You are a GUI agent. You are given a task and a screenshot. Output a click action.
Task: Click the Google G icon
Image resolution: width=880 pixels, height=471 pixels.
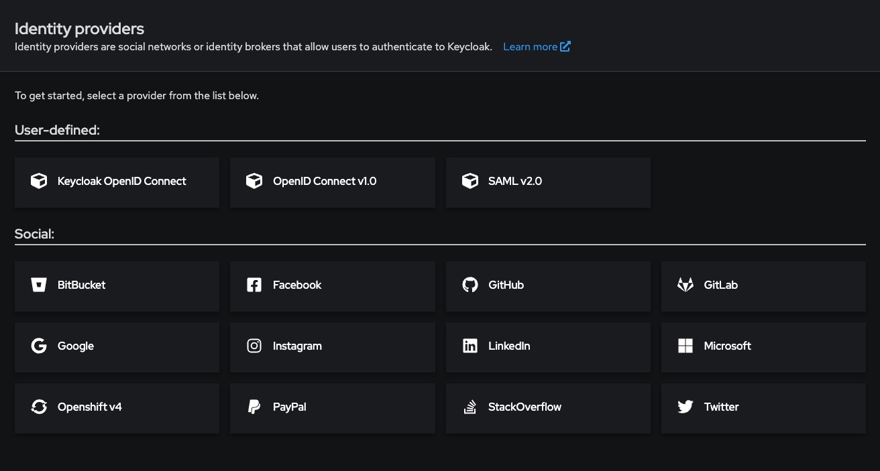(x=39, y=346)
